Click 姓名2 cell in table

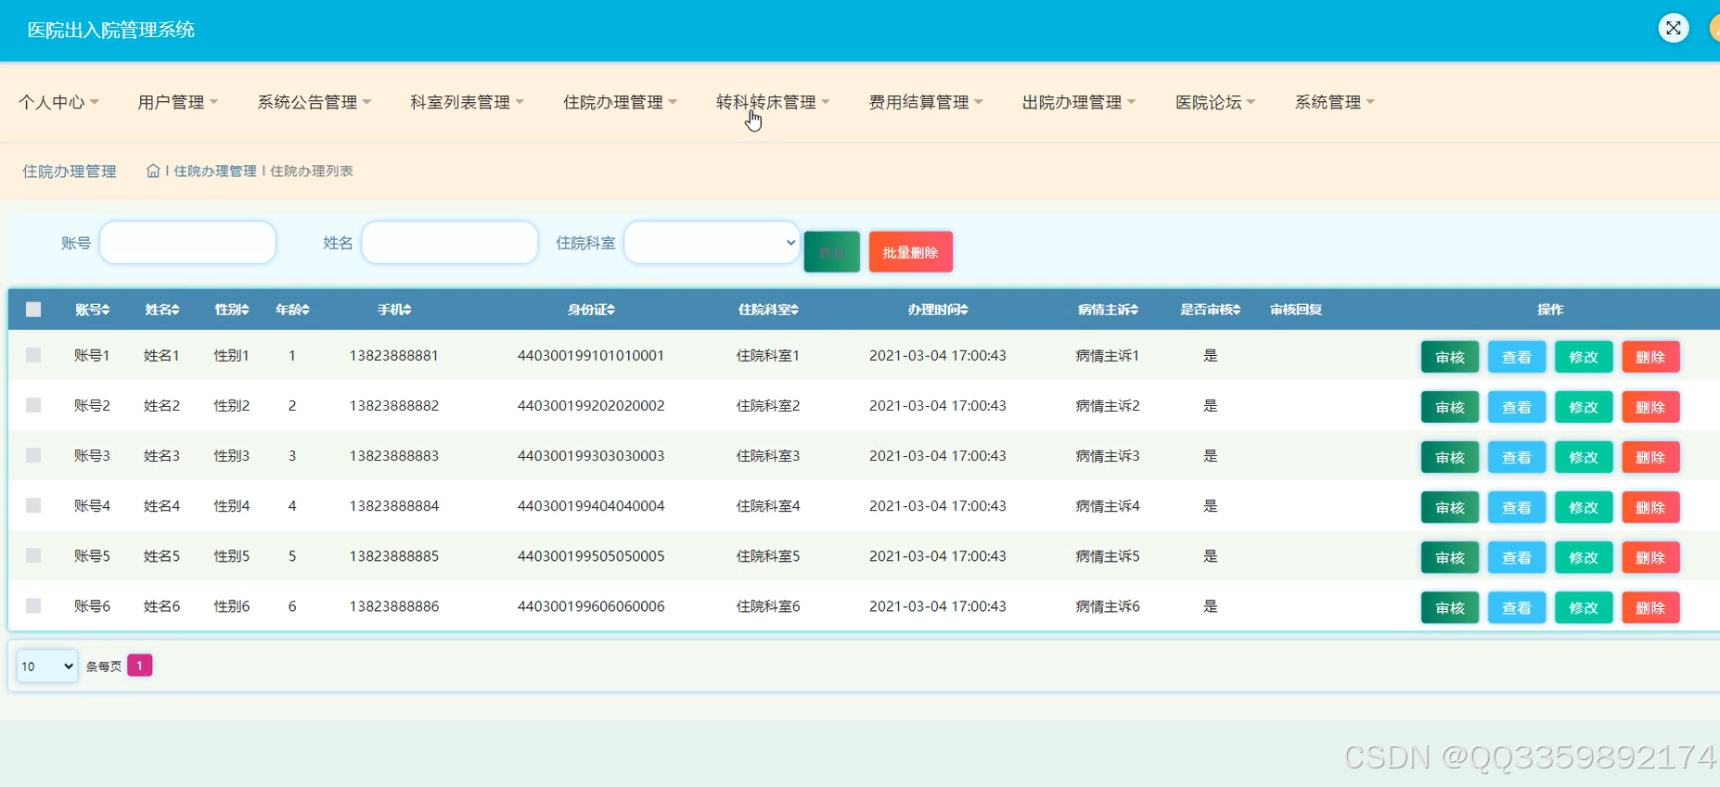(x=161, y=406)
